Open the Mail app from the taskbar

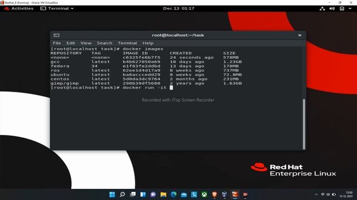pos(184,194)
